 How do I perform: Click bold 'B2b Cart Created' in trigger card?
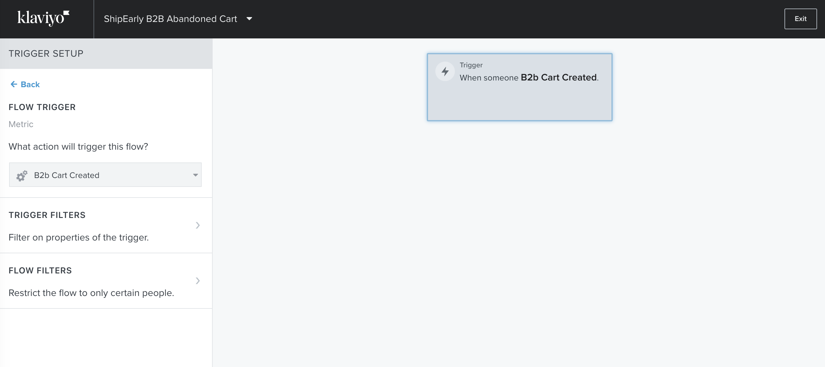click(x=558, y=77)
